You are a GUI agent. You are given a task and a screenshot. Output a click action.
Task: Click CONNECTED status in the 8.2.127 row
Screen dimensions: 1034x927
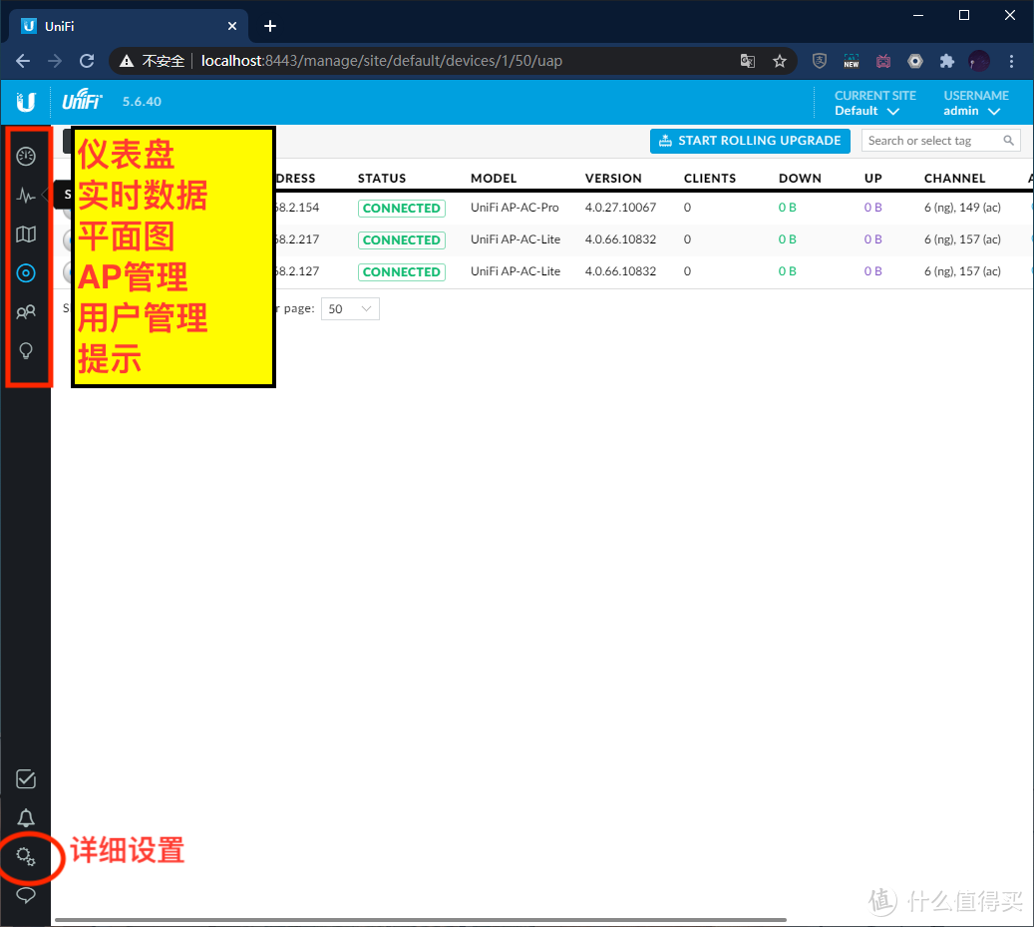(402, 271)
